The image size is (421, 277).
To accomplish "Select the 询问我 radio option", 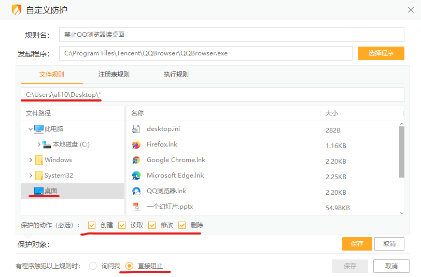I will [x=93, y=266].
